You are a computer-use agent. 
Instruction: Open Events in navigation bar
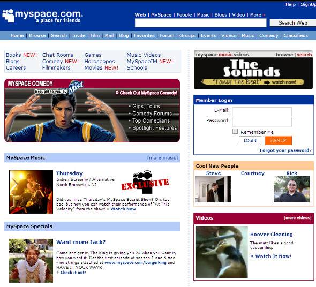tap(208, 35)
